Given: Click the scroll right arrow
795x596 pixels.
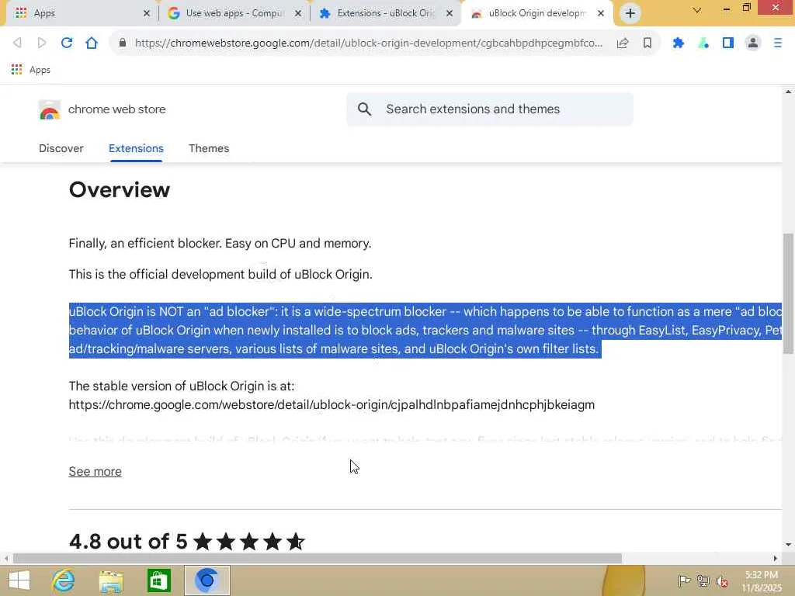Looking at the screenshot, I should pos(776,559).
